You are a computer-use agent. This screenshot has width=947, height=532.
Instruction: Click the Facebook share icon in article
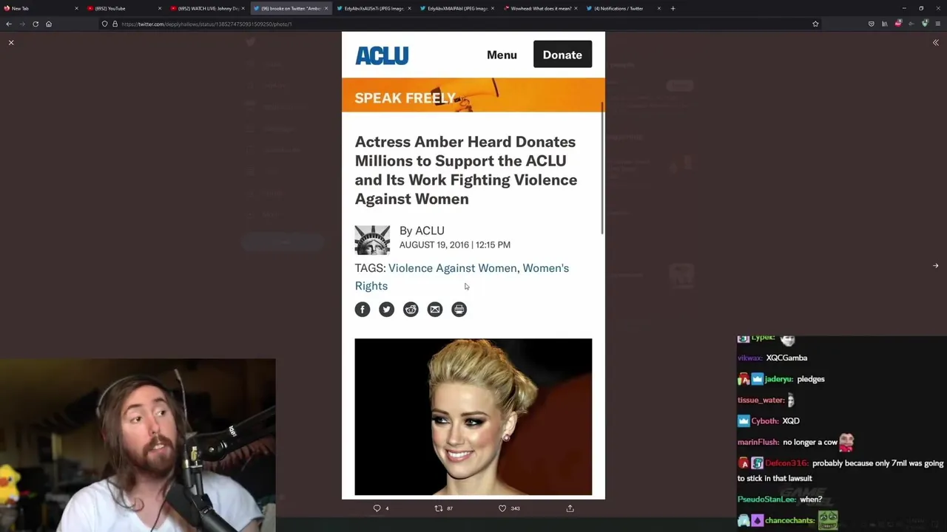(363, 310)
